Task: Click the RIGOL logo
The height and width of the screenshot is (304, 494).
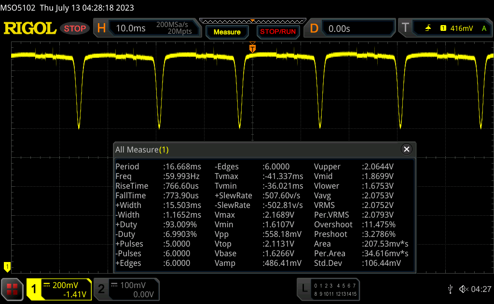Action: (30, 28)
